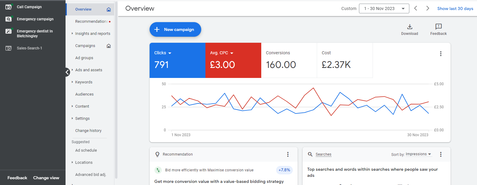Image resolution: width=477 pixels, height=185 pixels.
Task: Open Sort by Impressions dropdown
Action: click(x=418, y=154)
